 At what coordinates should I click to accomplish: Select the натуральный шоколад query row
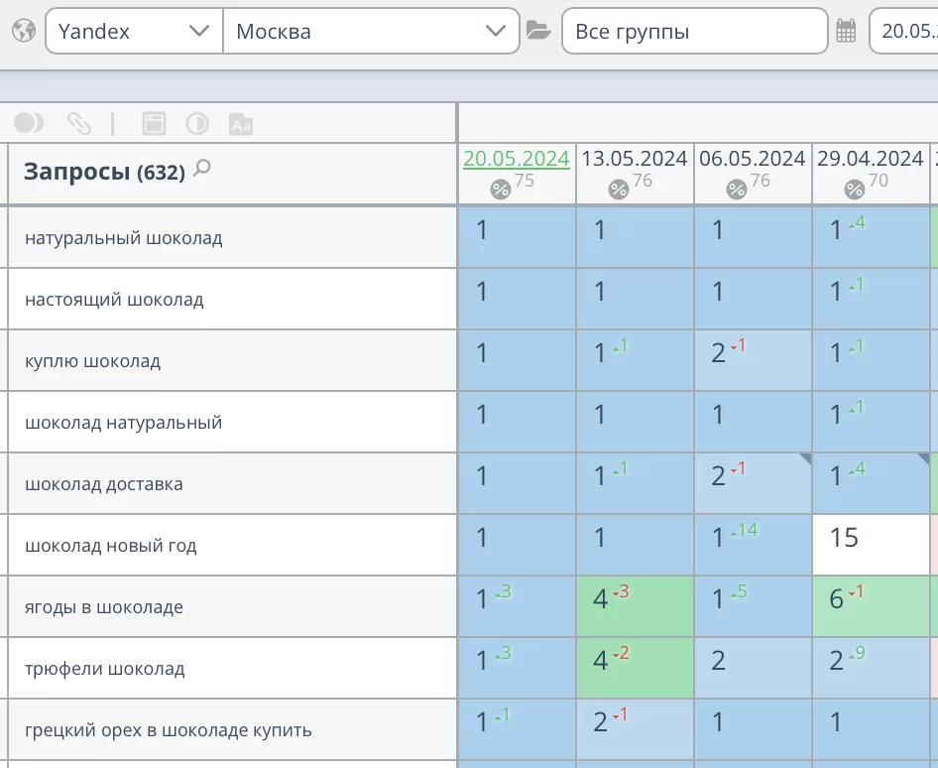124,238
